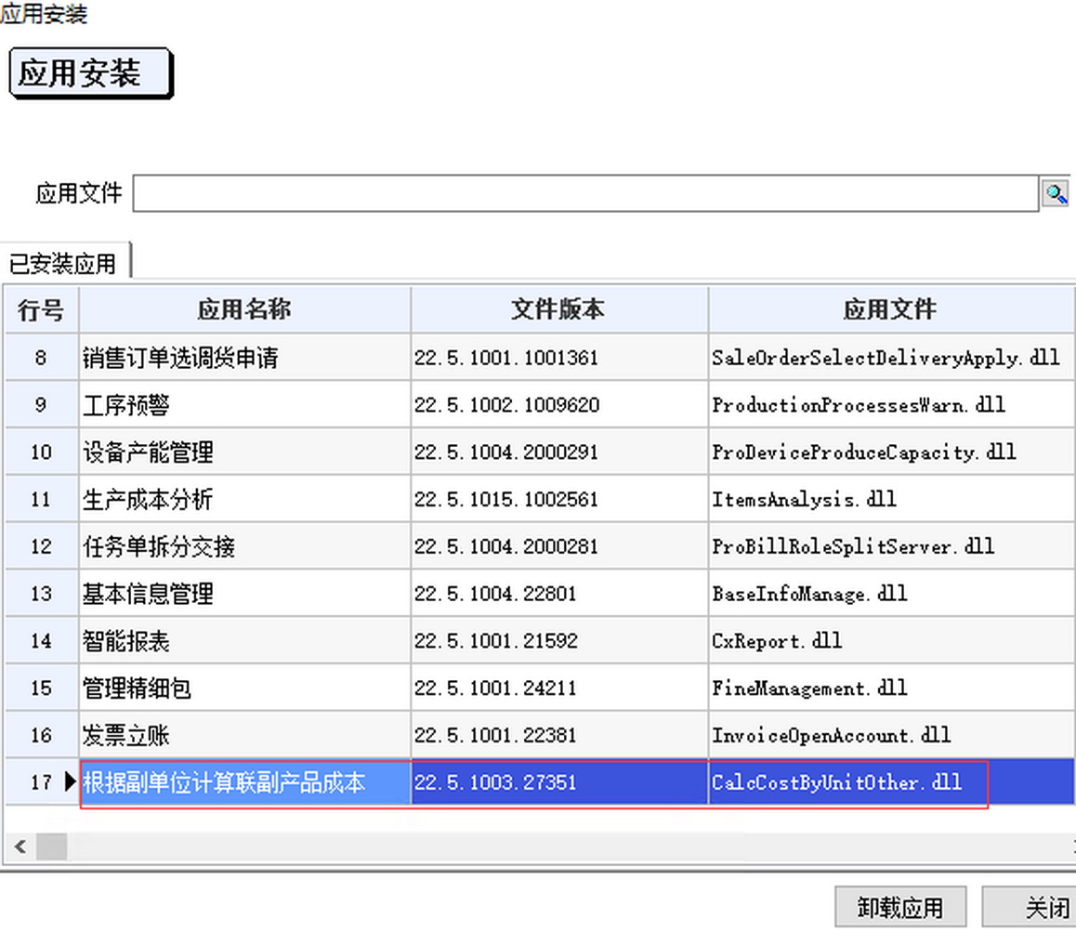Click the browse magnifier icon beside 应用文件
Image resolution: width=1076 pixels, height=931 pixels.
(1055, 193)
